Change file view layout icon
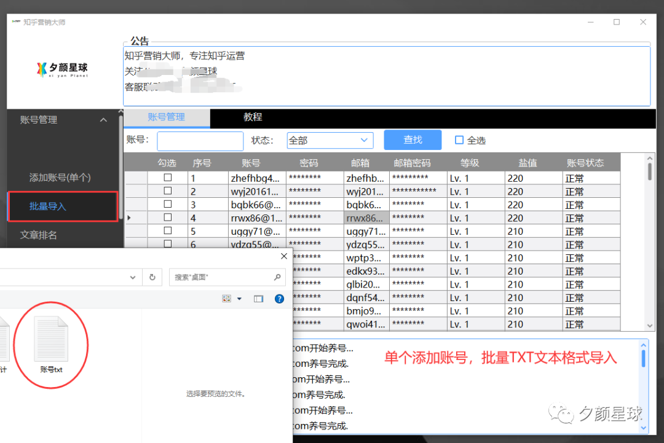 pyautogui.click(x=226, y=299)
